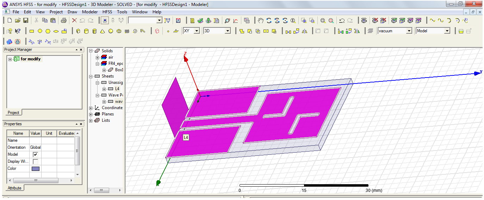The image size is (484, 200).
Task: Save the project with the floppy disk icon
Action: [26, 20]
